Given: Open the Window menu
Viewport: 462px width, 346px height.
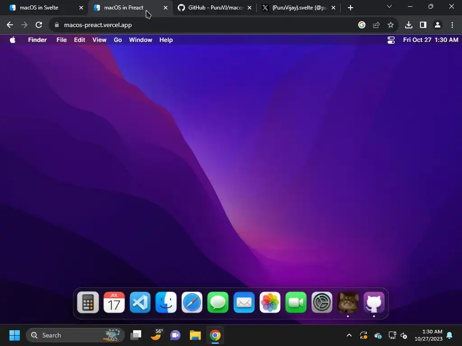Looking at the screenshot, I should 141,40.
